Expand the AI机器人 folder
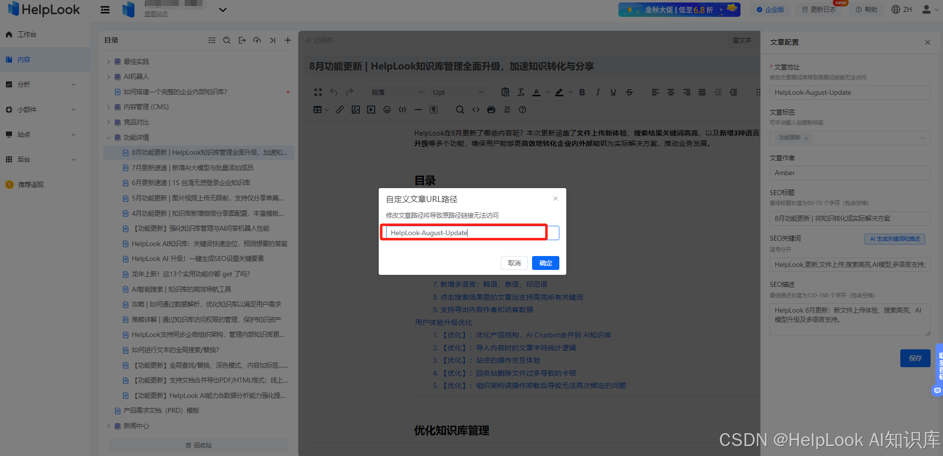This screenshot has height=456, width=943. 109,77
